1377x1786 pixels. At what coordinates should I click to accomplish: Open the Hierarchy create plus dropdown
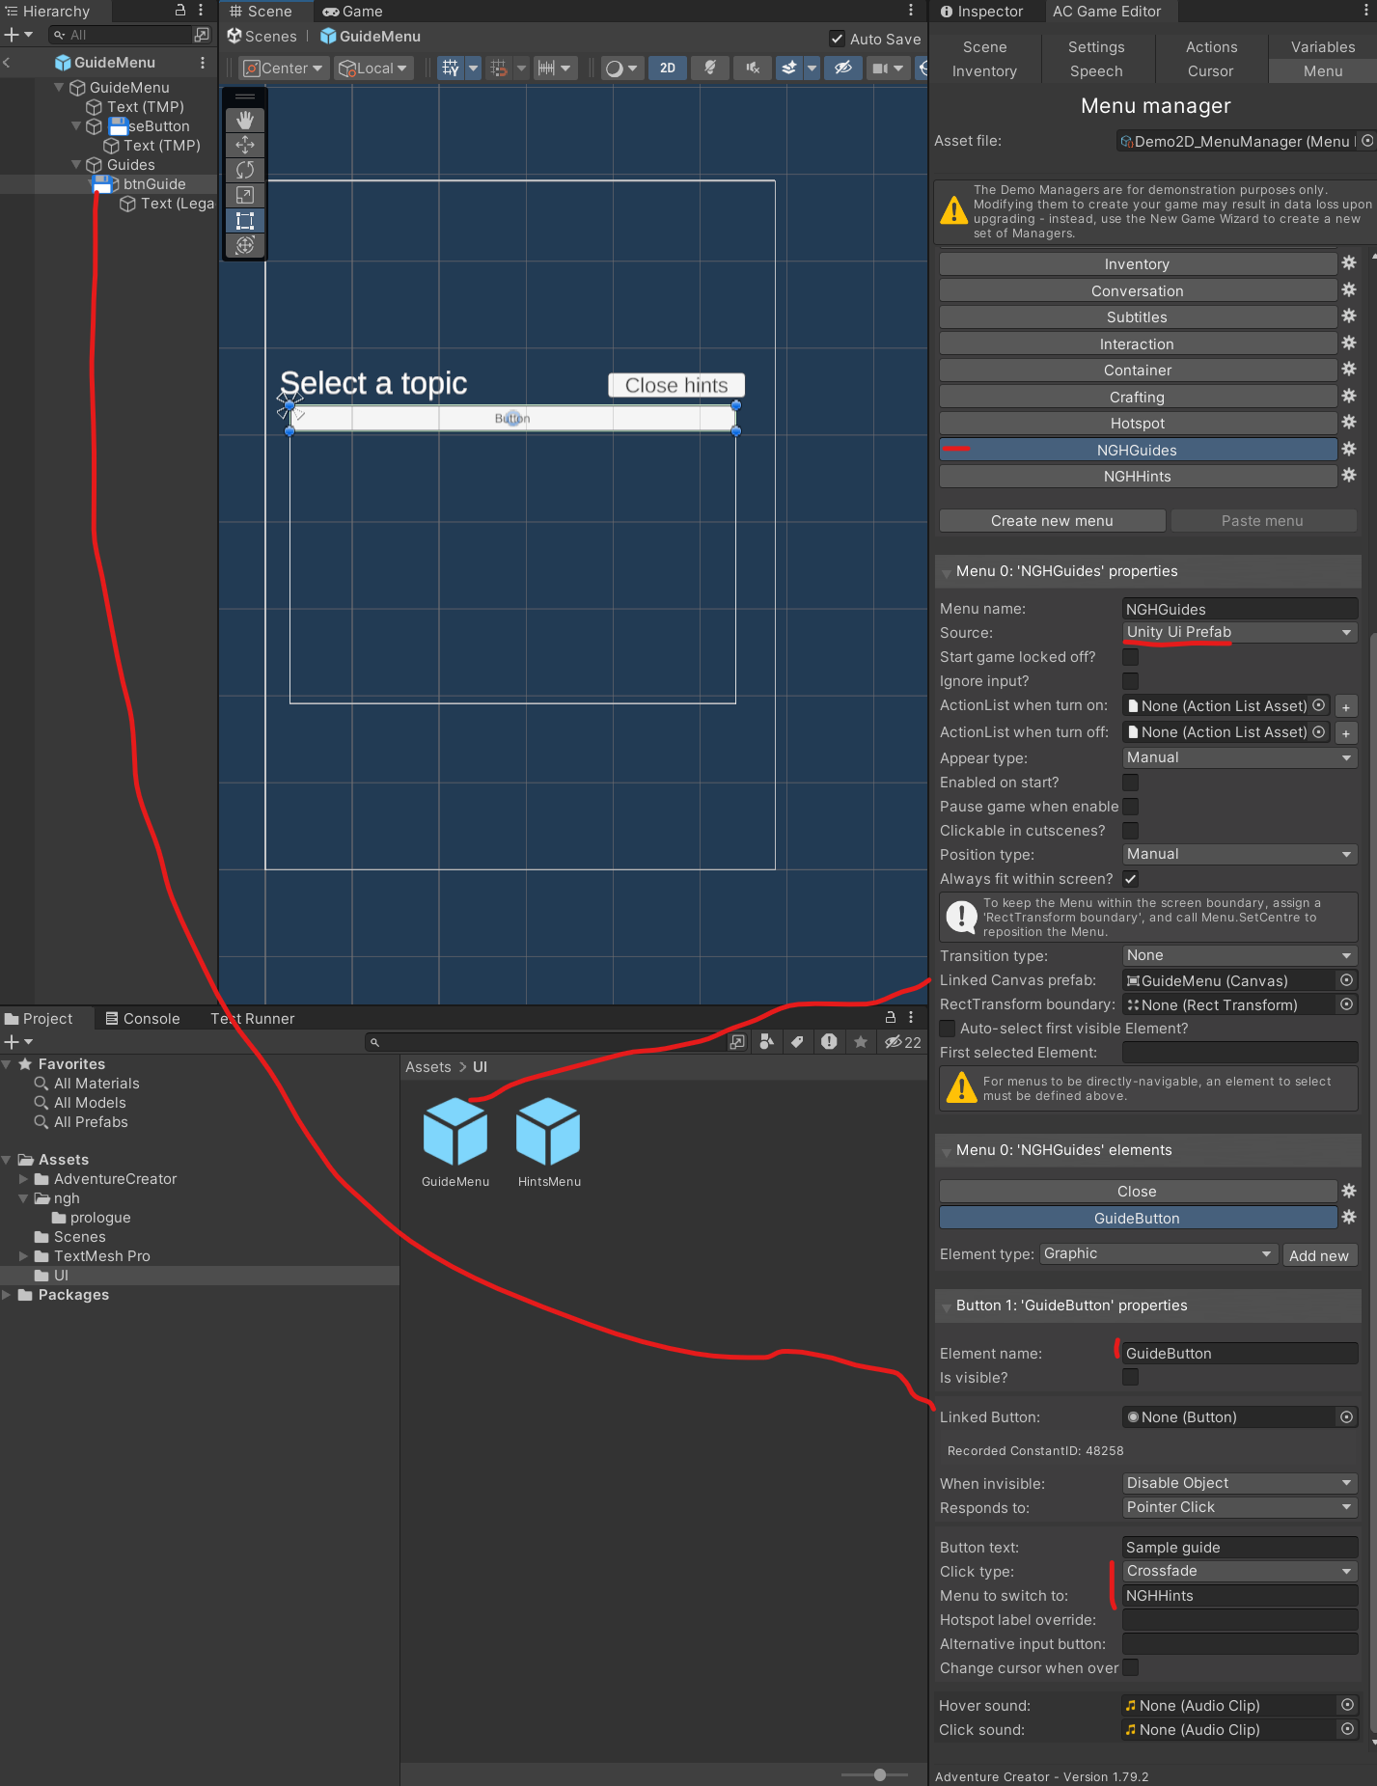[17, 35]
